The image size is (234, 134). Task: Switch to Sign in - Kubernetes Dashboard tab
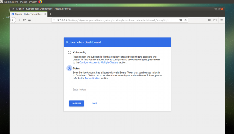[29, 14]
